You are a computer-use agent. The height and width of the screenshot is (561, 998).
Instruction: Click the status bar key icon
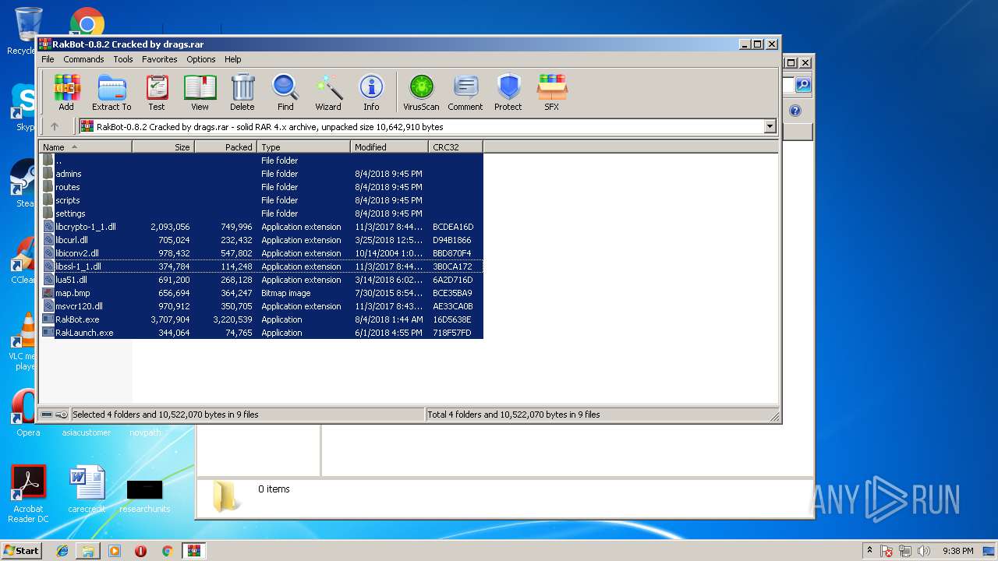(x=61, y=415)
